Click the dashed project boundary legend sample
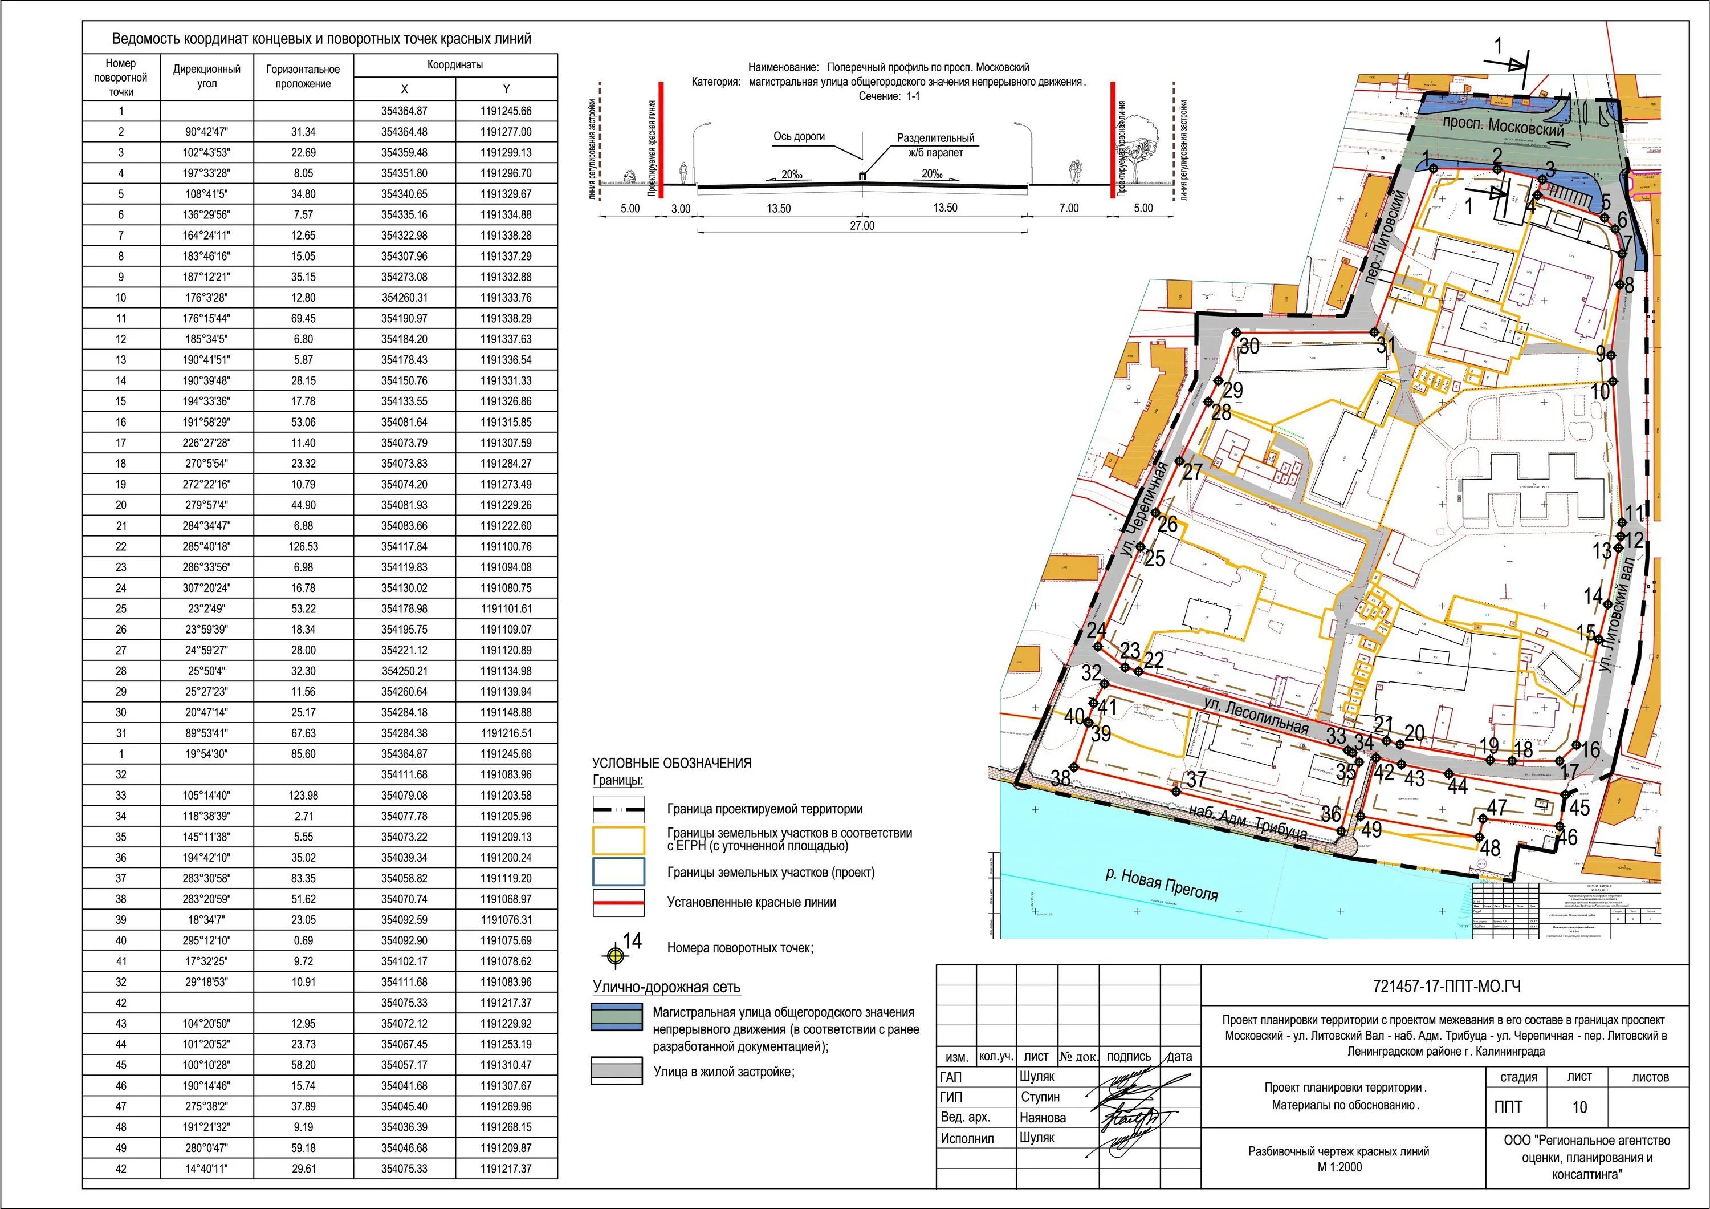 coord(618,809)
